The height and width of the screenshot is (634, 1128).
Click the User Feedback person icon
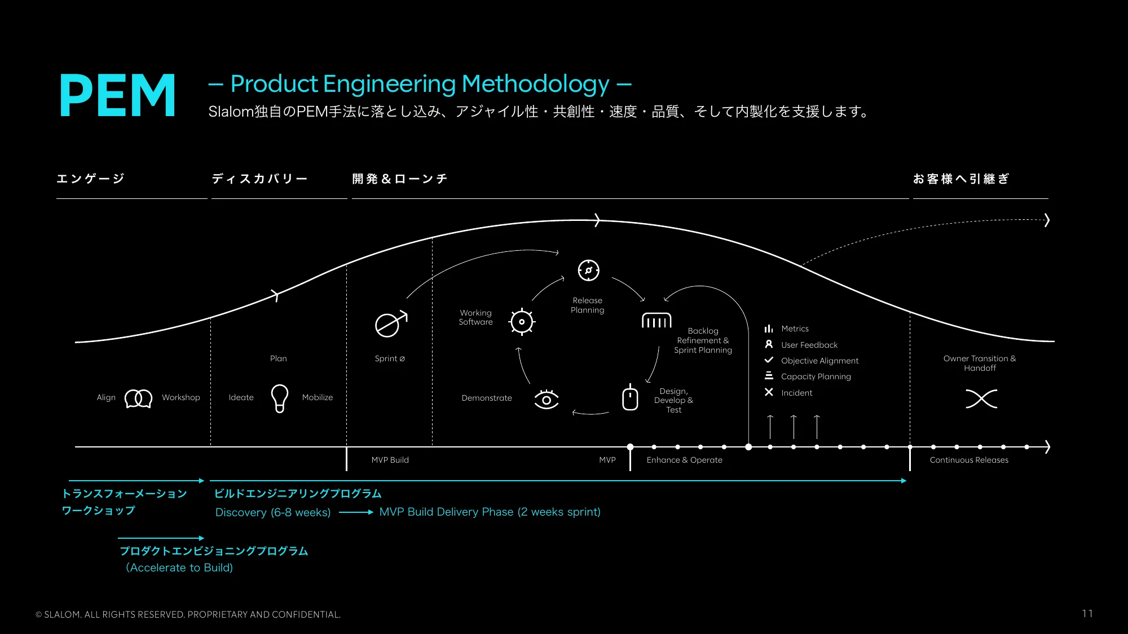768,344
